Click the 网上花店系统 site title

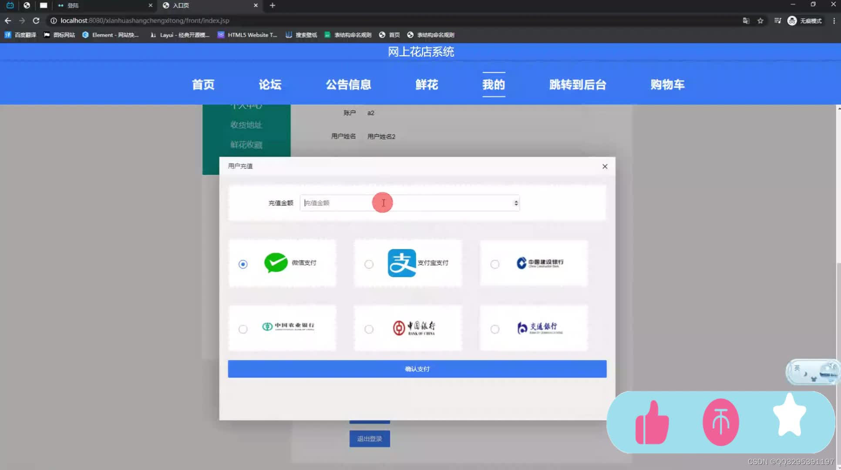click(421, 52)
